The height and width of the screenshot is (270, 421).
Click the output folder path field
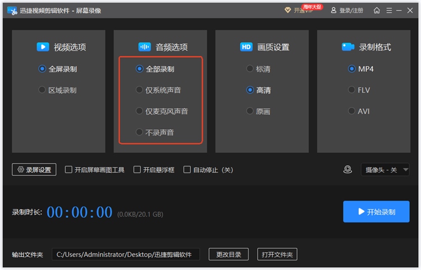tap(126, 254)
